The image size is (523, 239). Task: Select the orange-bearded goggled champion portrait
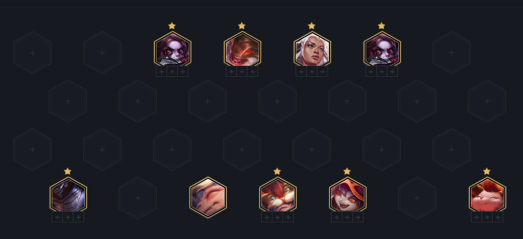click(277, 195)
